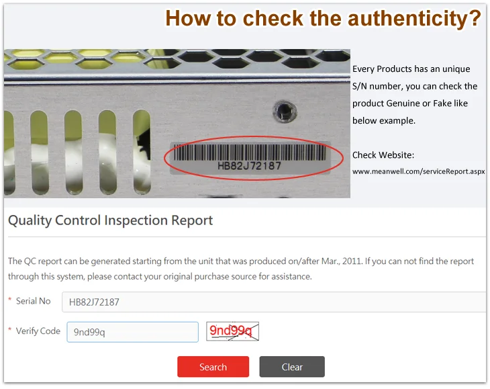The image size is (490, 389).
Task: Click the QC report Mar., 2011 notice paragraph
Action: [241, 269]
